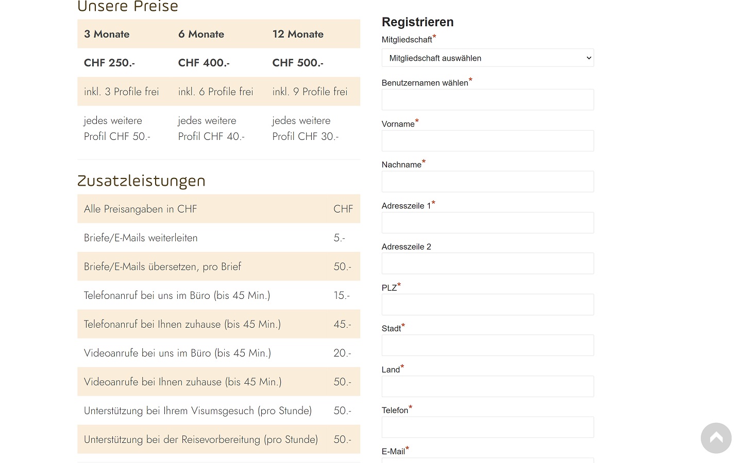Select the Stadt input field
The image size is (742, 463).
coord(487,345)
